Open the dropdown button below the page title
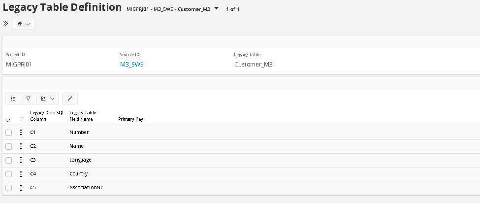Viewport: 480px width, 203px height. (23, 24)
